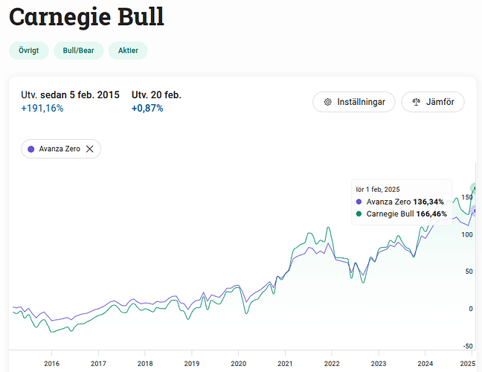482x372 pixels.
Task: Click the purple Avanza Zero endpoint marker
Action: (475, 211)
